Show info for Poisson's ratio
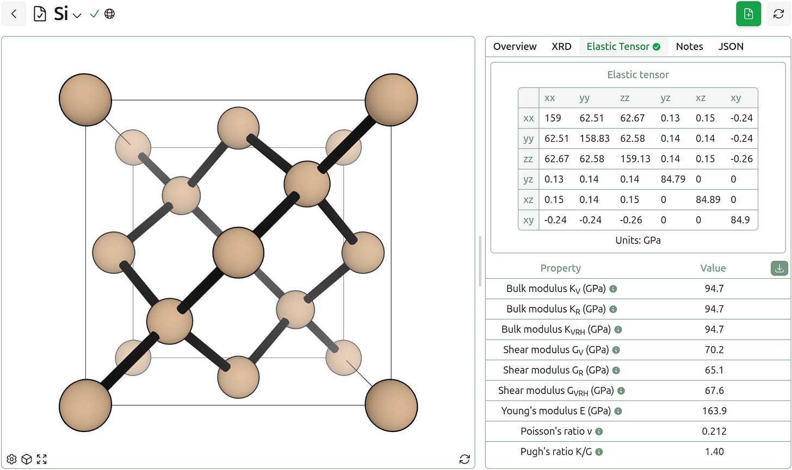Image resolution: width=792 pixels, height=470 pixels. (599, 431)
